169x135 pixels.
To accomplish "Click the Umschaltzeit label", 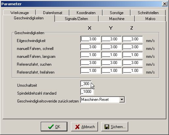I will click(x=27, y=85).
